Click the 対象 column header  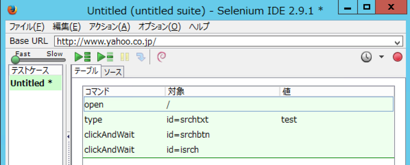click(x=223, y=91)
